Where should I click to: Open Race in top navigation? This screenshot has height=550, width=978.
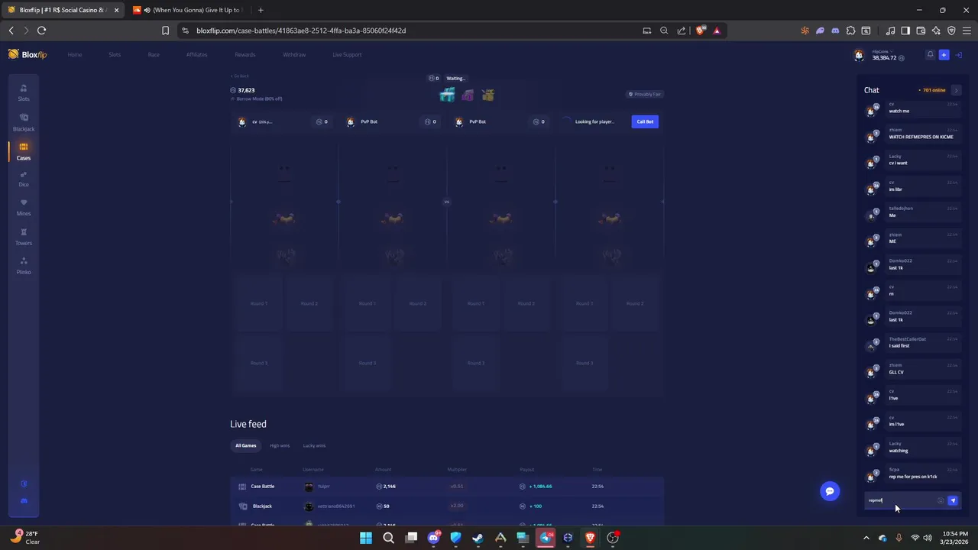154,55
